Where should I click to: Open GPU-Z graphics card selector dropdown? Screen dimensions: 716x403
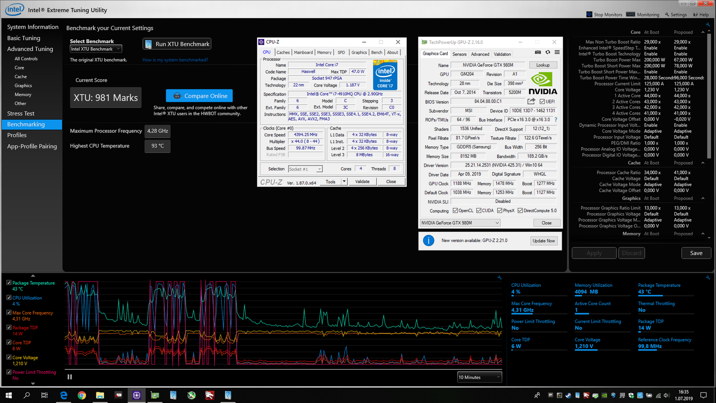click(460, 223)
